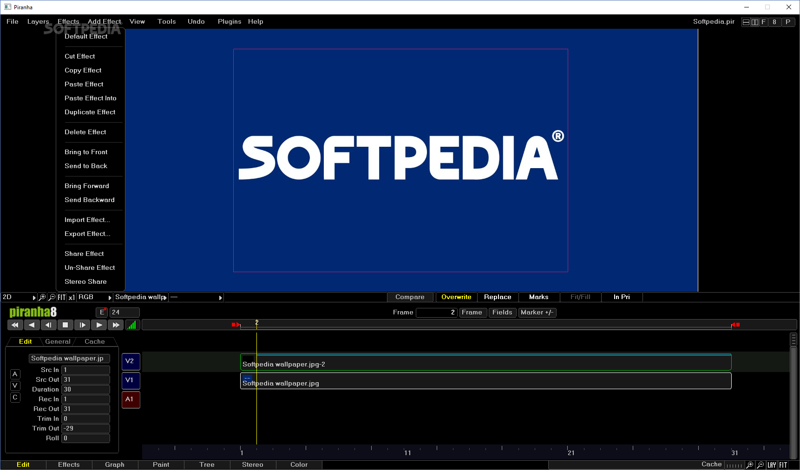Jump to start with the rewind button

(15, 325)
